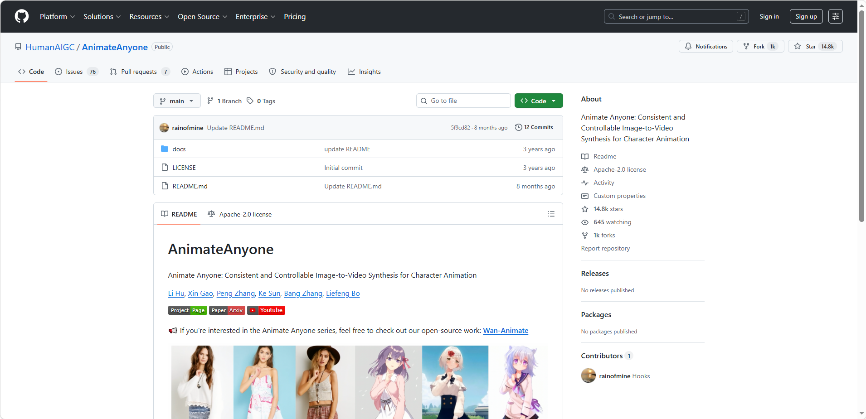Open README outline list icon

(x=551, y=214)
